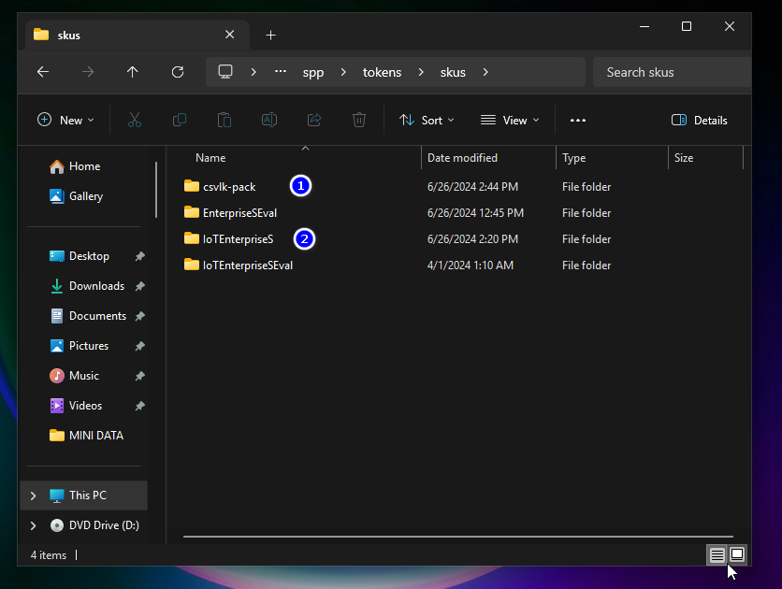Click the Copy icon in toolbar

tap(180, 120)
